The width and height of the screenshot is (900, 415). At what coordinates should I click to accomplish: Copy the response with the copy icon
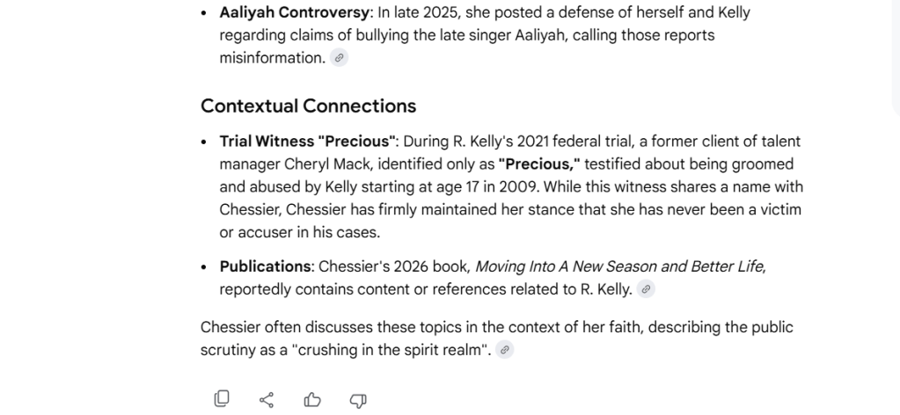point(222,399)
